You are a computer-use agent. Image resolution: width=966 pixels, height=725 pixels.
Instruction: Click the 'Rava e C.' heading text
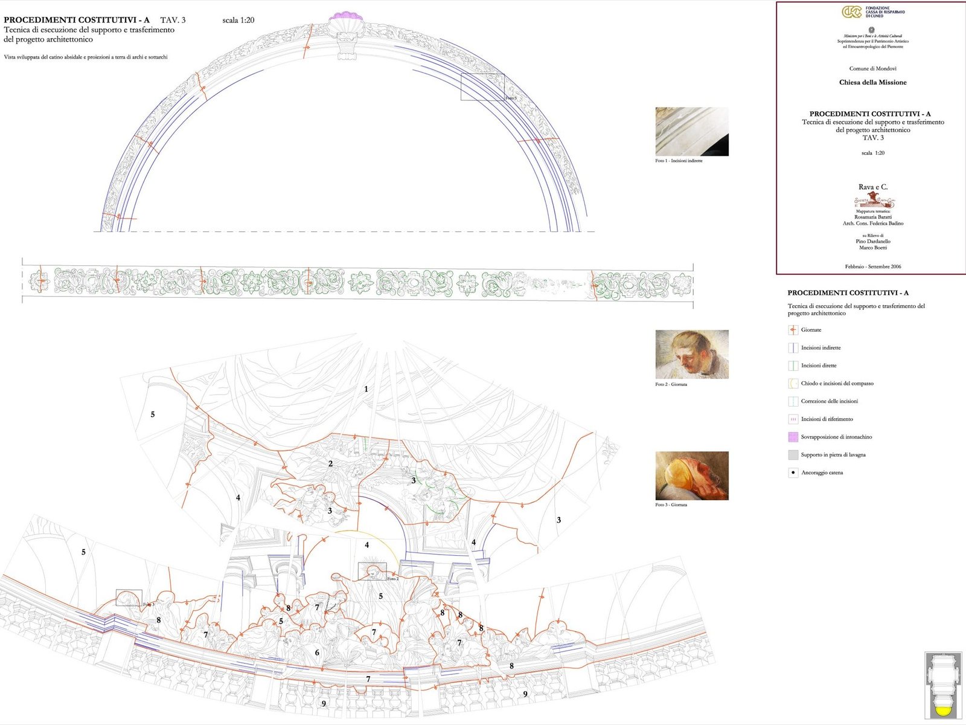pos(873,187)
